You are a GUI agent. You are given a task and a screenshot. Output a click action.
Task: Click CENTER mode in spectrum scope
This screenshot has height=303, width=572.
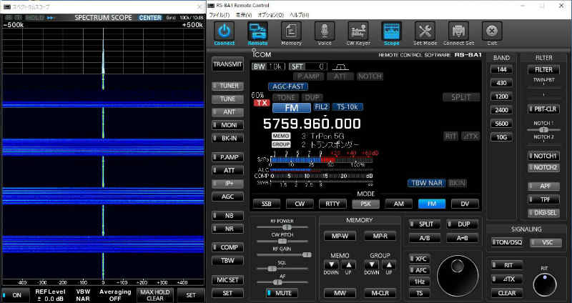point(150,17)
